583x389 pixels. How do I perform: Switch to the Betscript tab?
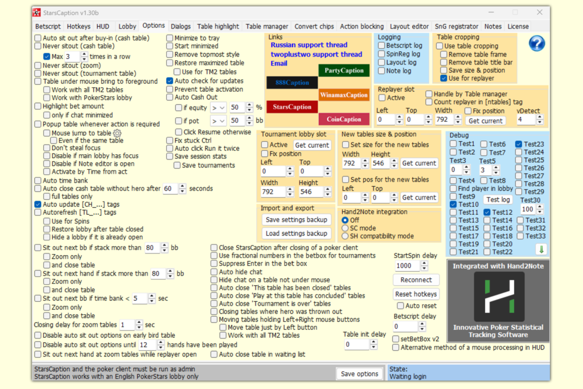click(x=48, y=26)
